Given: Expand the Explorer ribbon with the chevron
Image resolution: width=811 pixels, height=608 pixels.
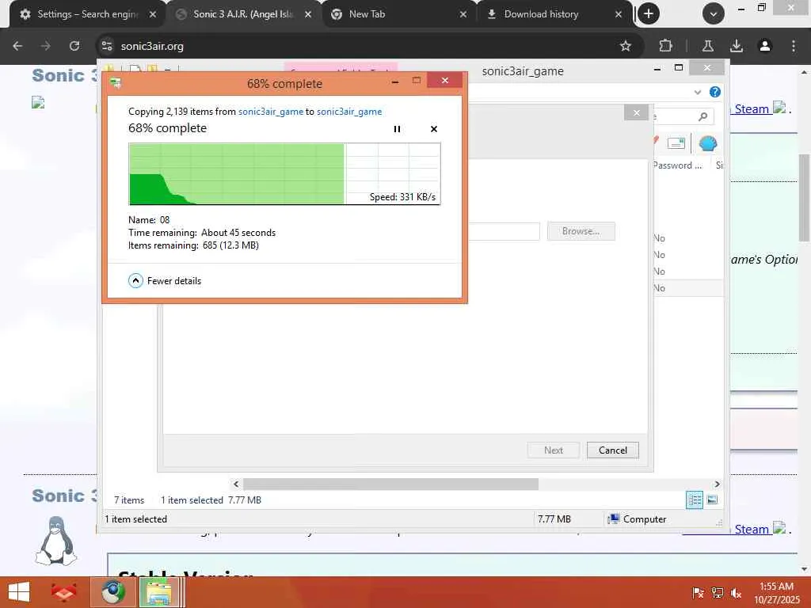Looking at the screenshot, I should [698, 92].
